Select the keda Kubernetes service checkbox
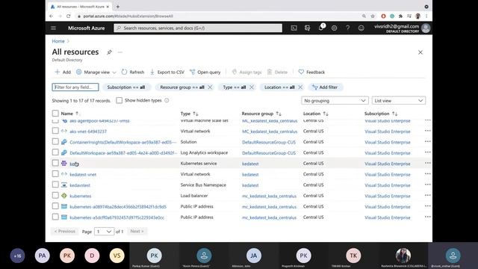This screenshot has height=269, width=478. click(55, 163)
